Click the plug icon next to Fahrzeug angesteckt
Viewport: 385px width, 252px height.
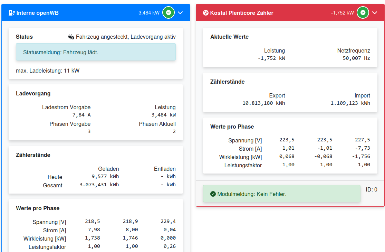coord(71,37)
